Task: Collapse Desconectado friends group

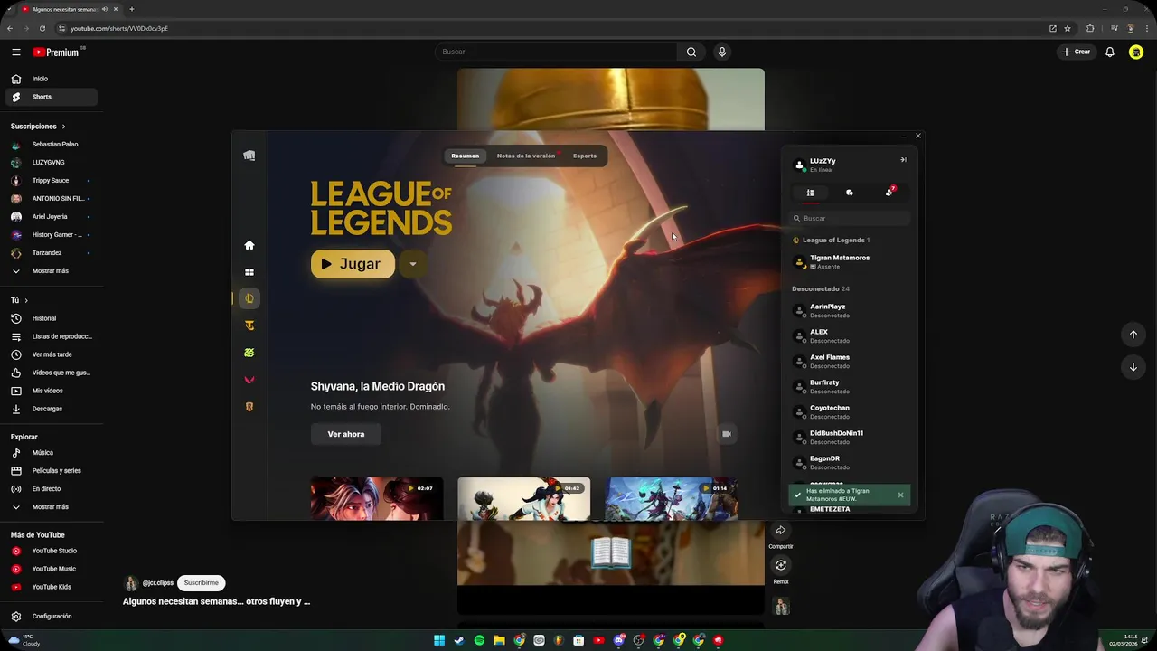Action: coord(821,289)
